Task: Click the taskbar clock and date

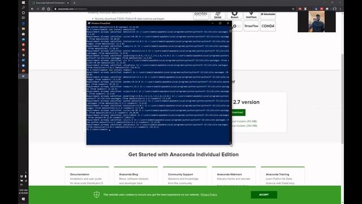Action: click(23, 192)
